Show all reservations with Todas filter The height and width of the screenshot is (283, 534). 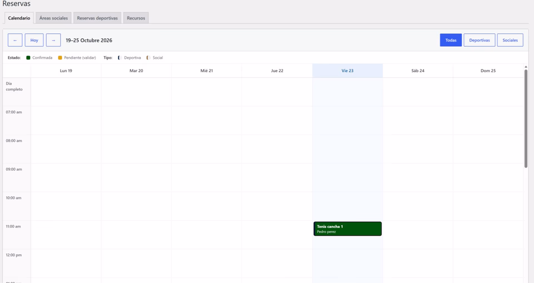pyautogui.click(x=451, y=40)
